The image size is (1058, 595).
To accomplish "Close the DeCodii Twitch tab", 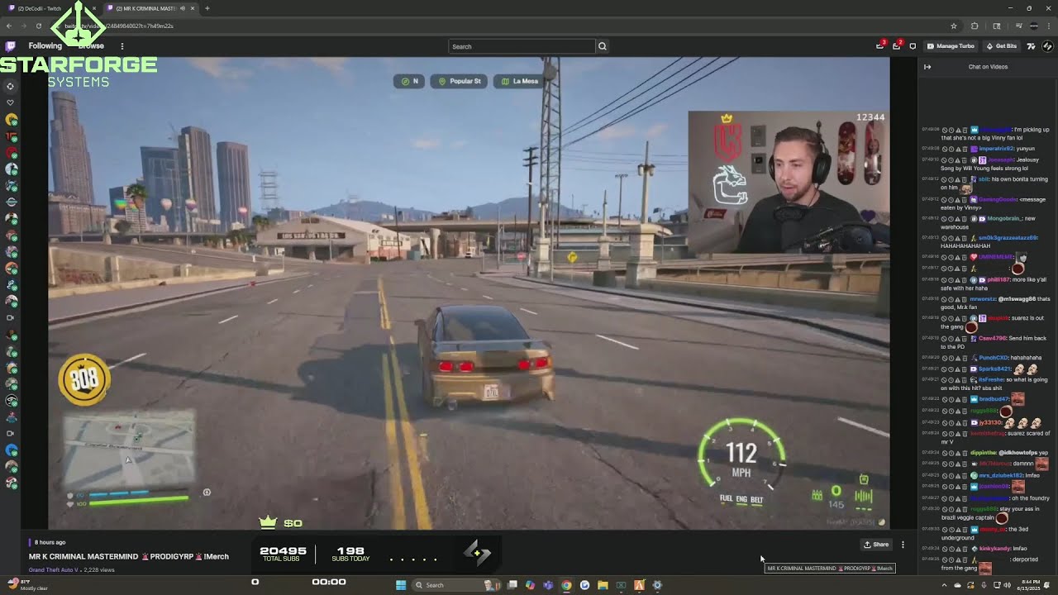I will click(94, 8).
